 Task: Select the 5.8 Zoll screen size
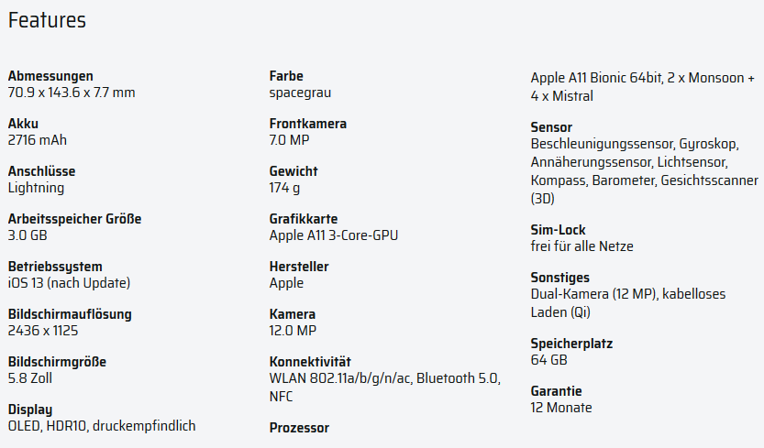[x=30, y=378]
